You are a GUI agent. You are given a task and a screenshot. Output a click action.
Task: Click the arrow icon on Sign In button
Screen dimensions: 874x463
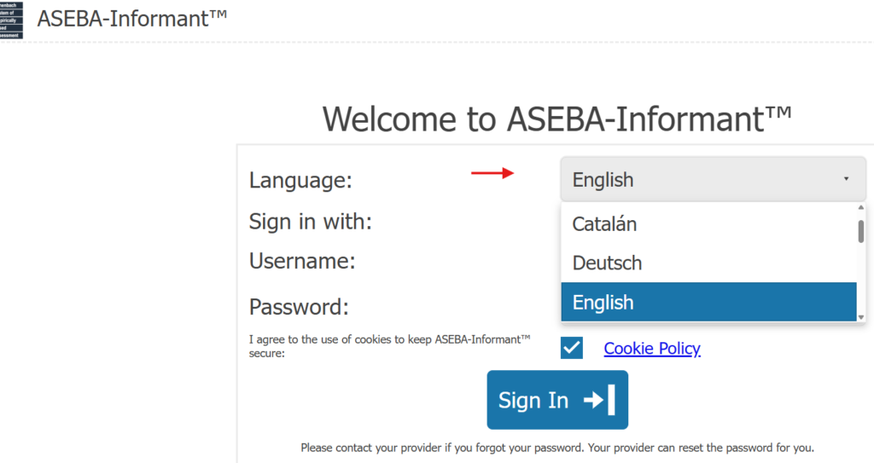coord(600,400)
